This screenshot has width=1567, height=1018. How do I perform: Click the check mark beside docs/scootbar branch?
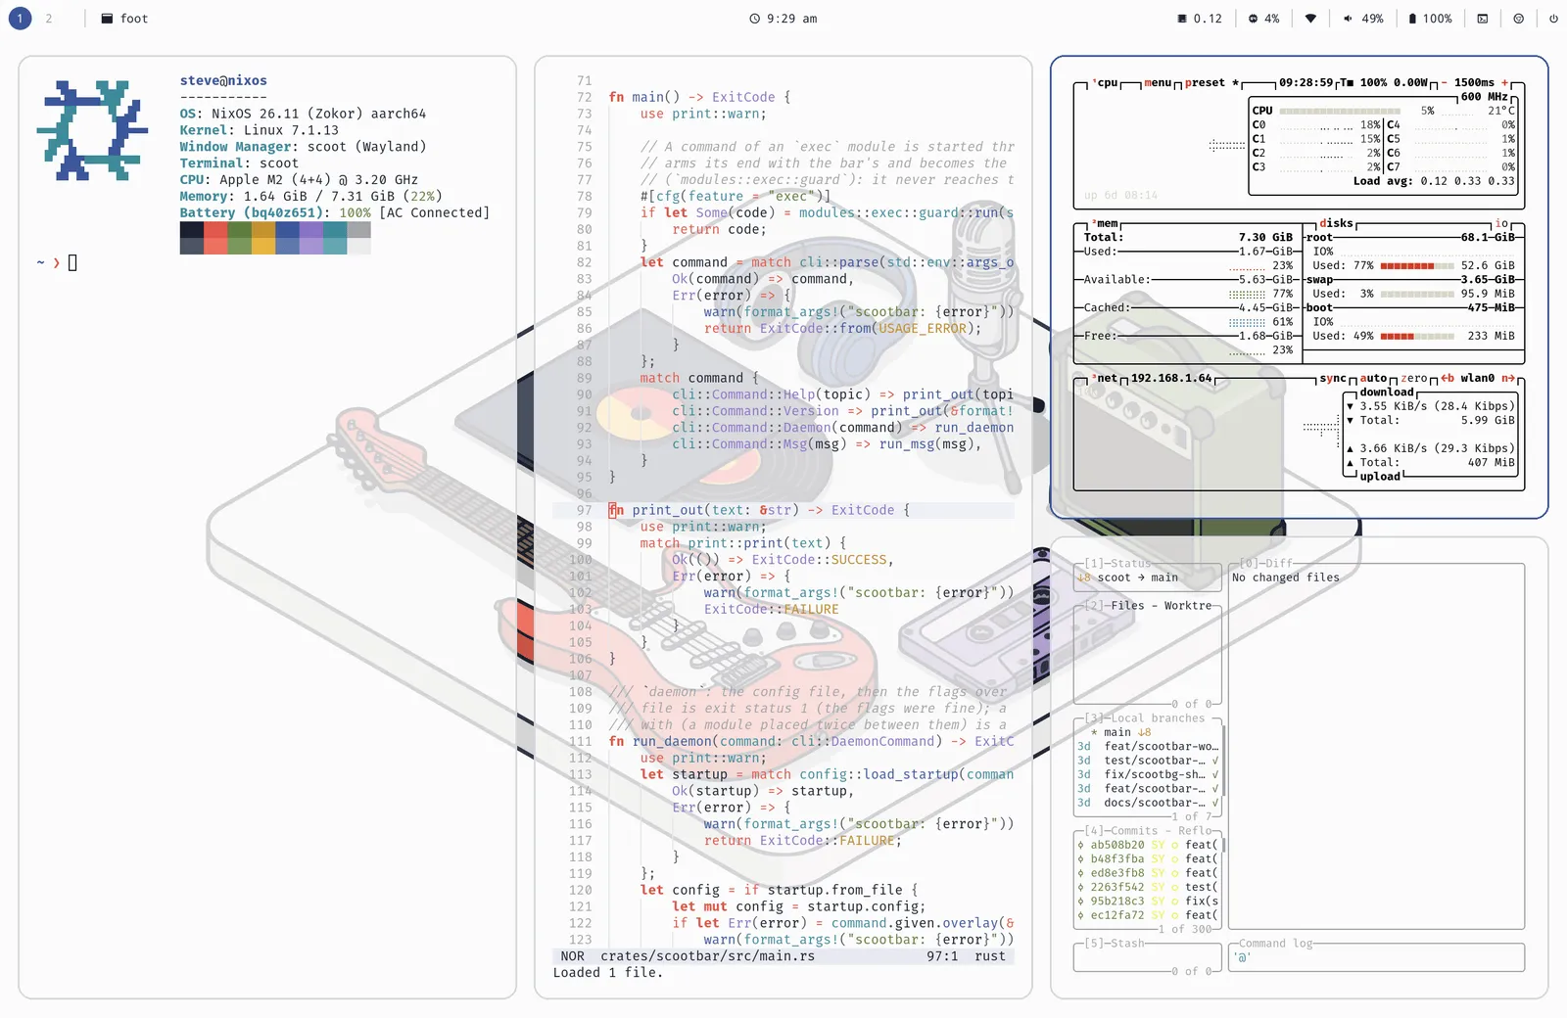coord(1215,803)
